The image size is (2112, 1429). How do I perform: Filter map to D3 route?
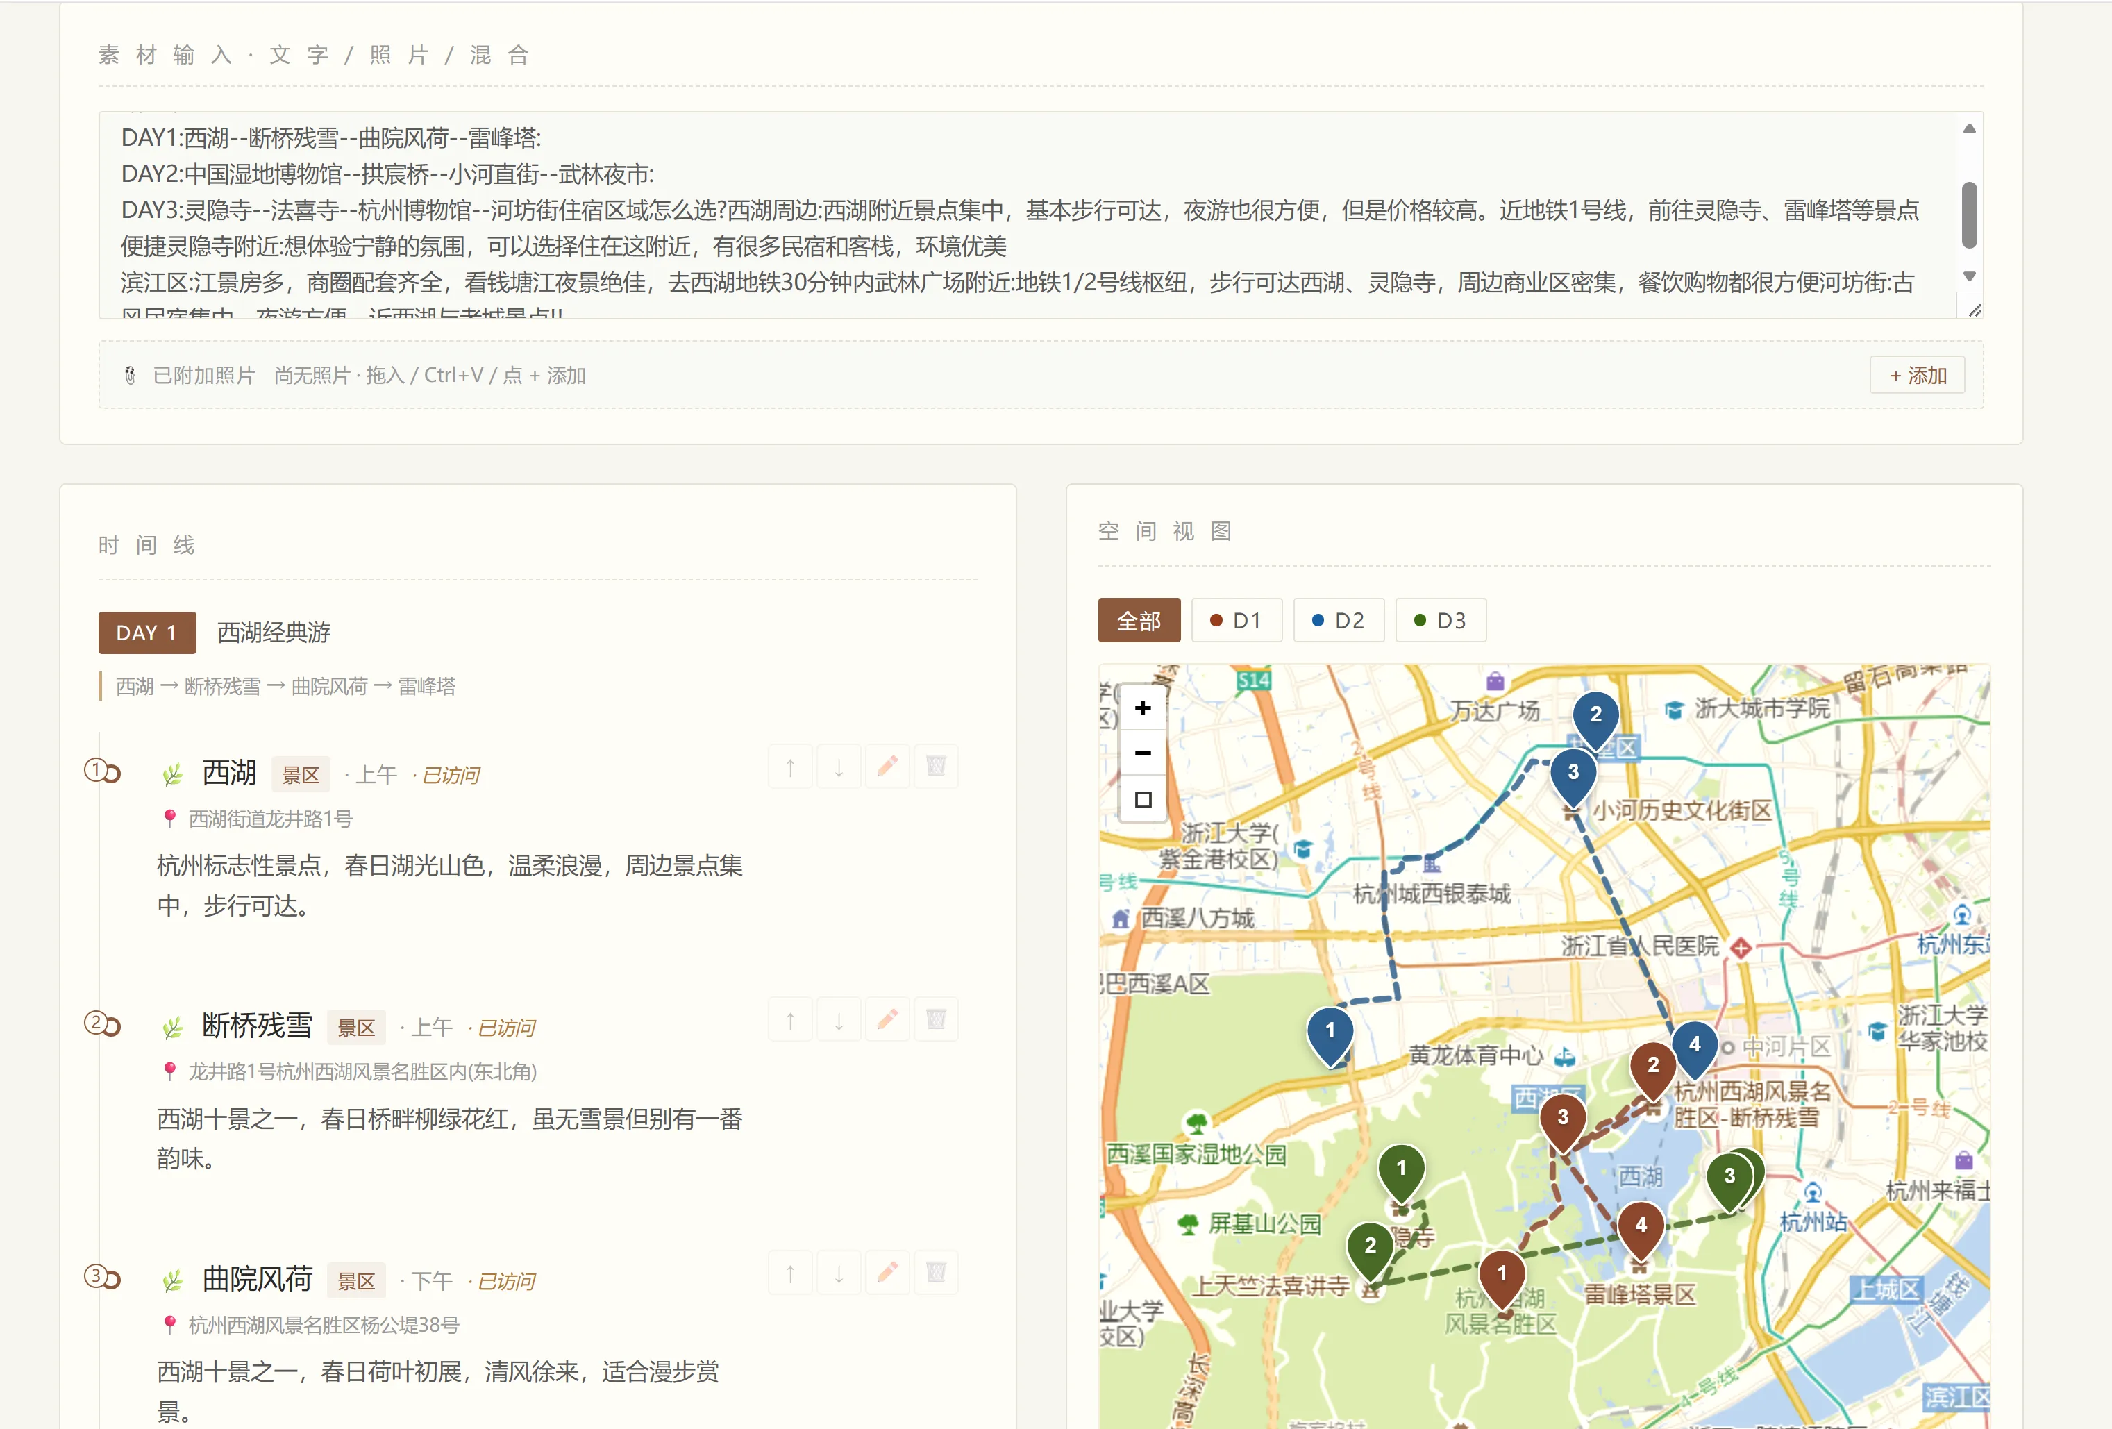point(1441,621)
